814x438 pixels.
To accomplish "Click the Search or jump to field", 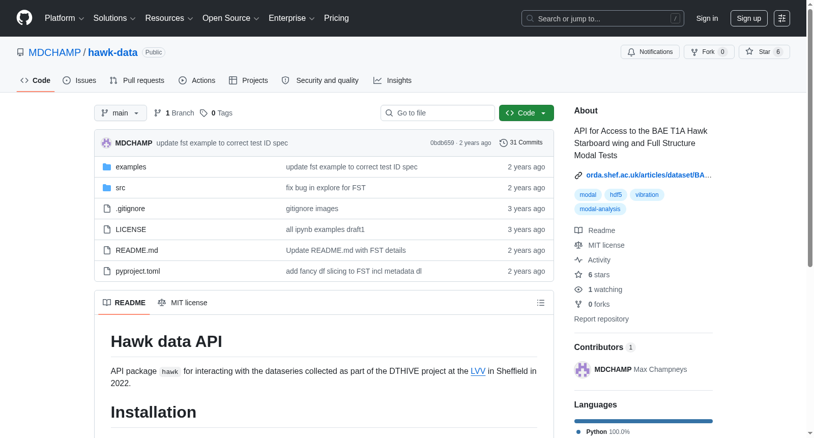I will tap(603, 18).
